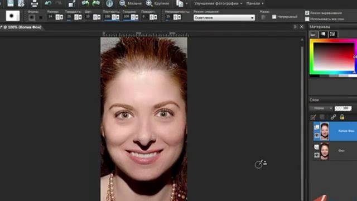
Task: Toggle visibility eye of Фон layer
Action: click(317, 155)
